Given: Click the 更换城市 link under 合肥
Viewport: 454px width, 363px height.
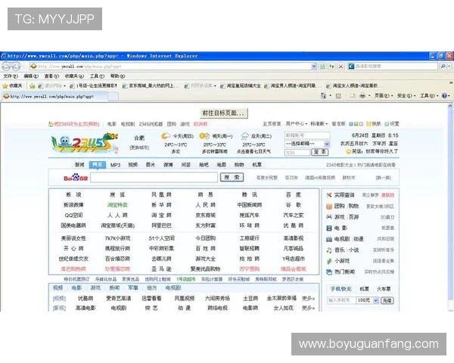Looking at the screenshot, I should (139, 147).
